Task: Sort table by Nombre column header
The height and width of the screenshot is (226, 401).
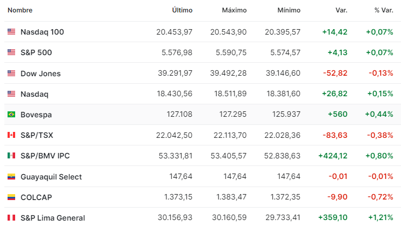Action: point(20,10)
